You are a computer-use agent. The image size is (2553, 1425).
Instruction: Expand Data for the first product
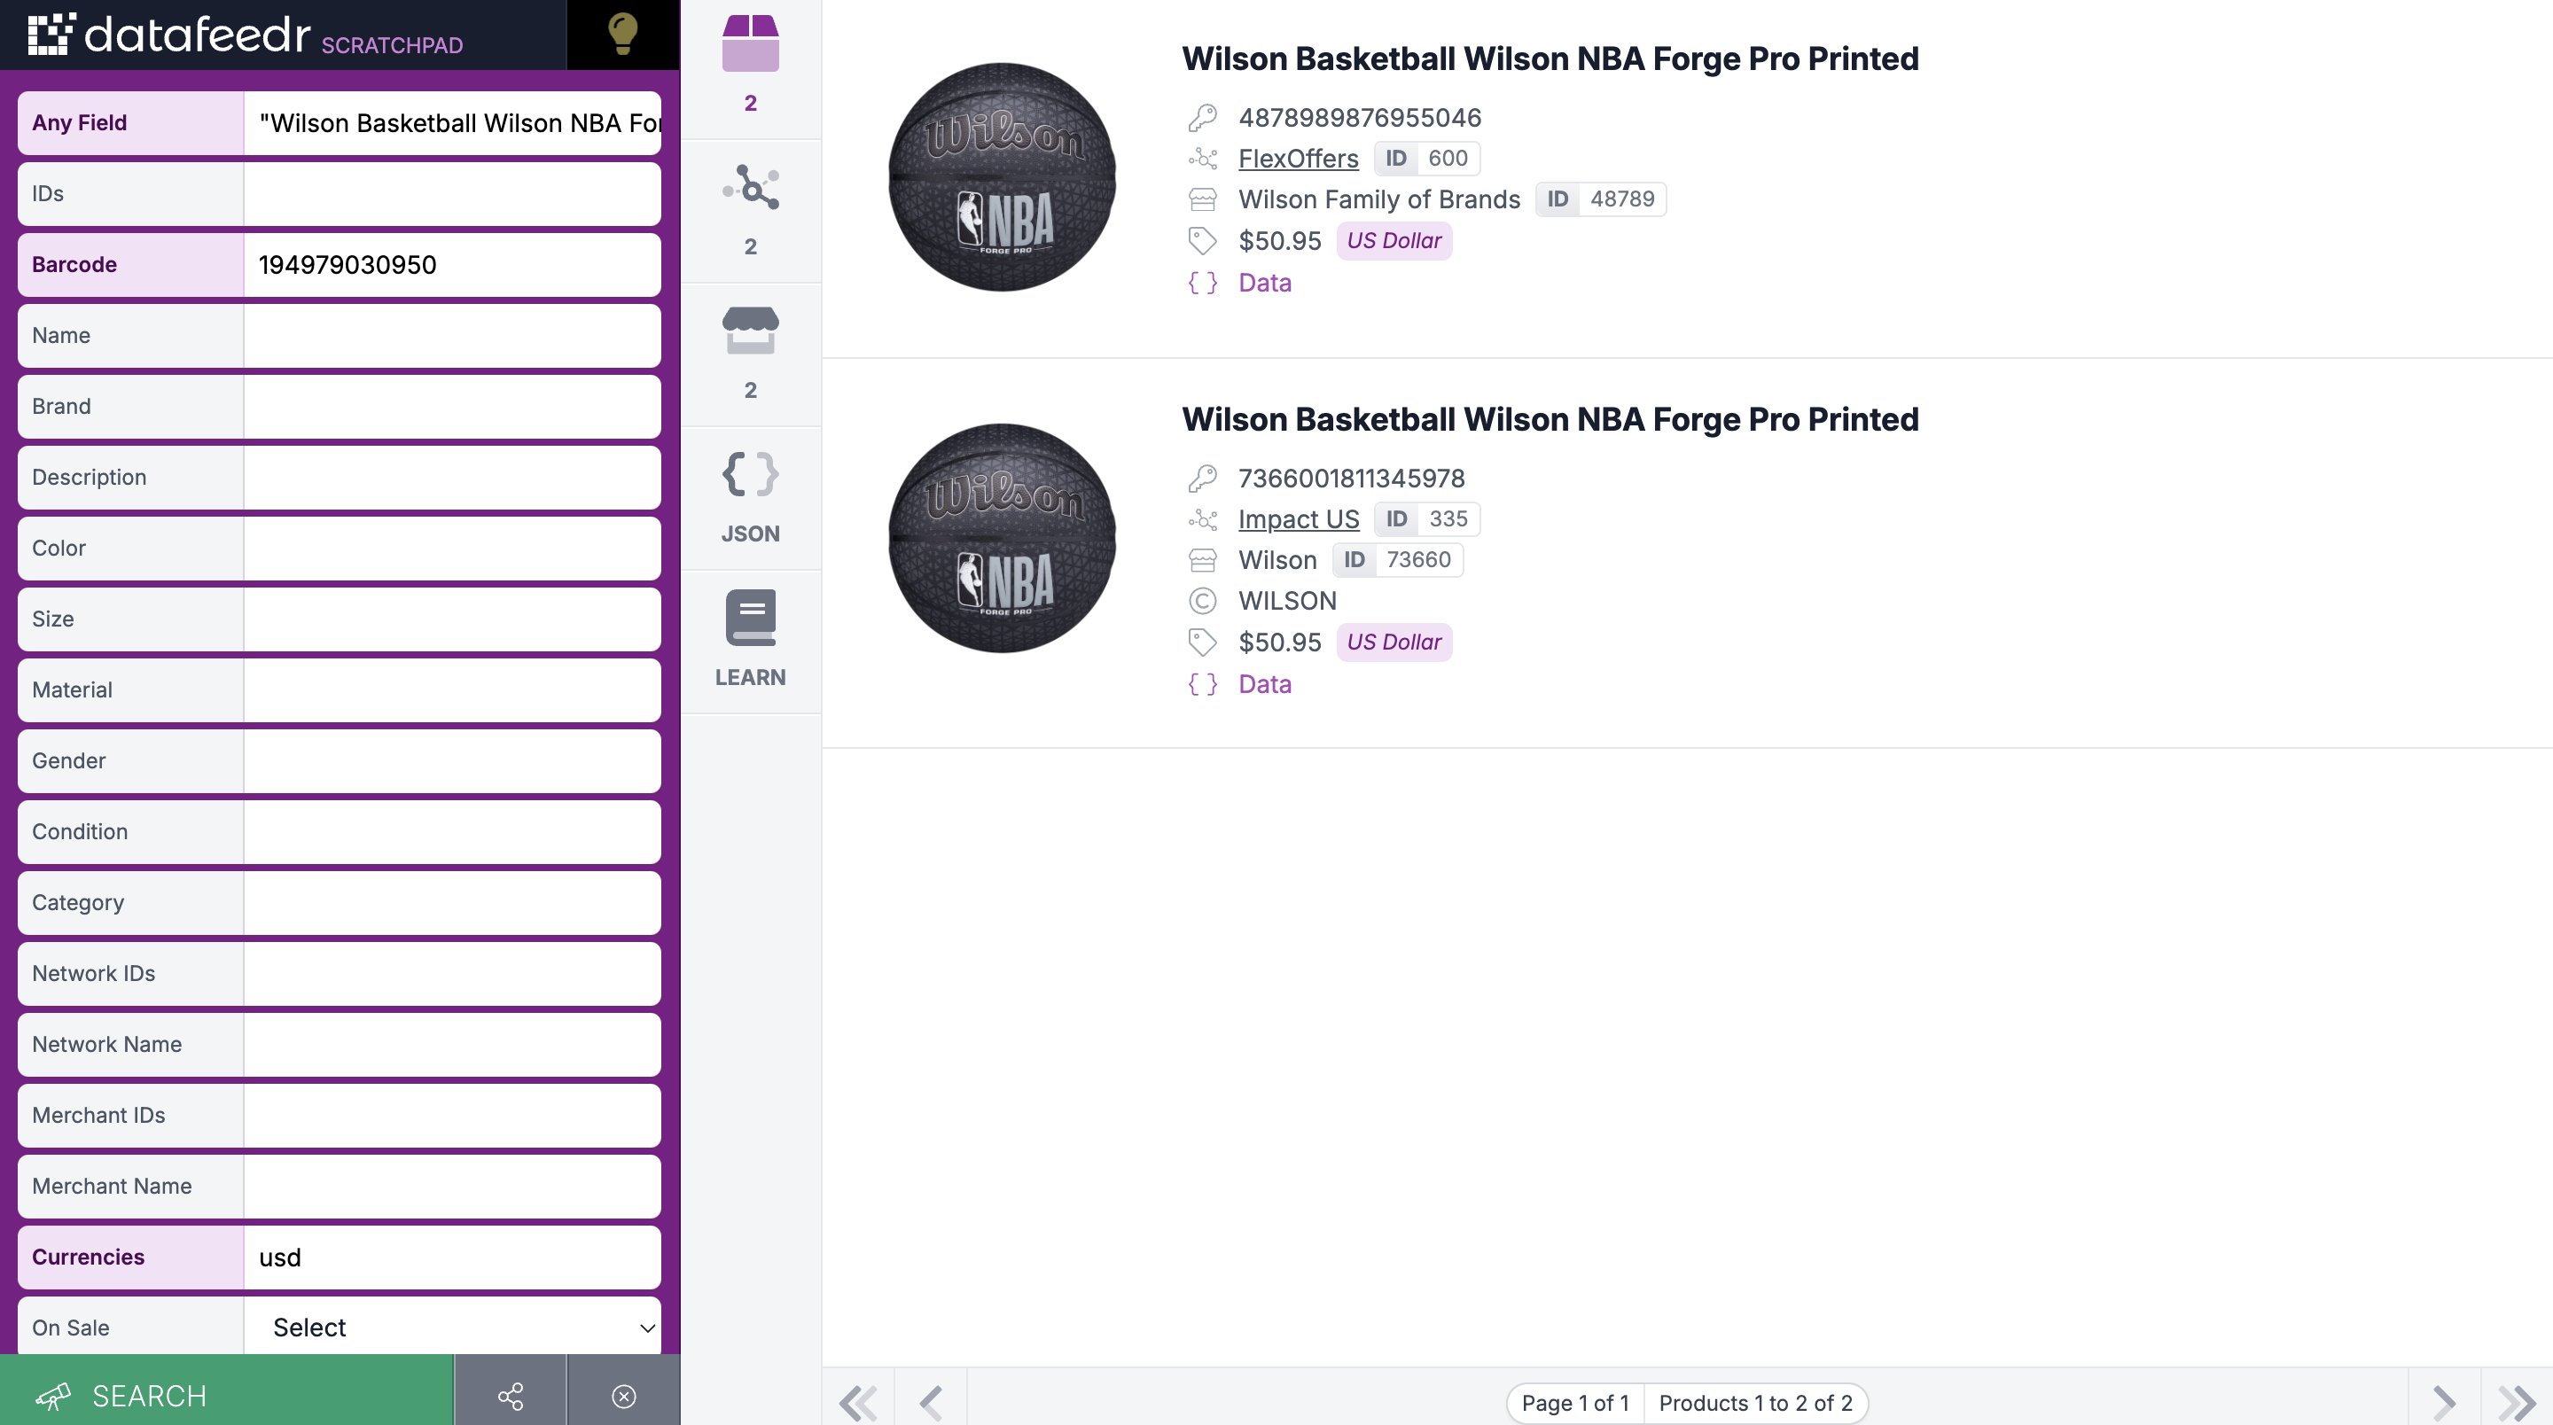pyautogui.click(x=1265, y=283)
